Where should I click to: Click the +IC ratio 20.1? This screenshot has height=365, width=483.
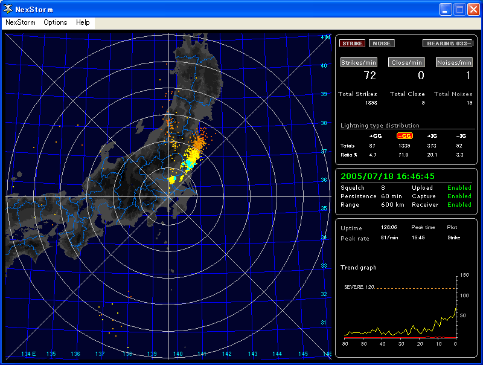[x=432, y=155]
